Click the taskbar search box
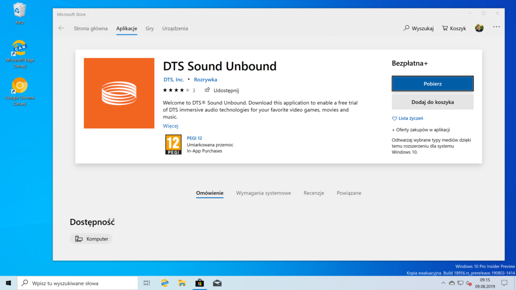This screenshot has height=290, width=516. (78, 283)
